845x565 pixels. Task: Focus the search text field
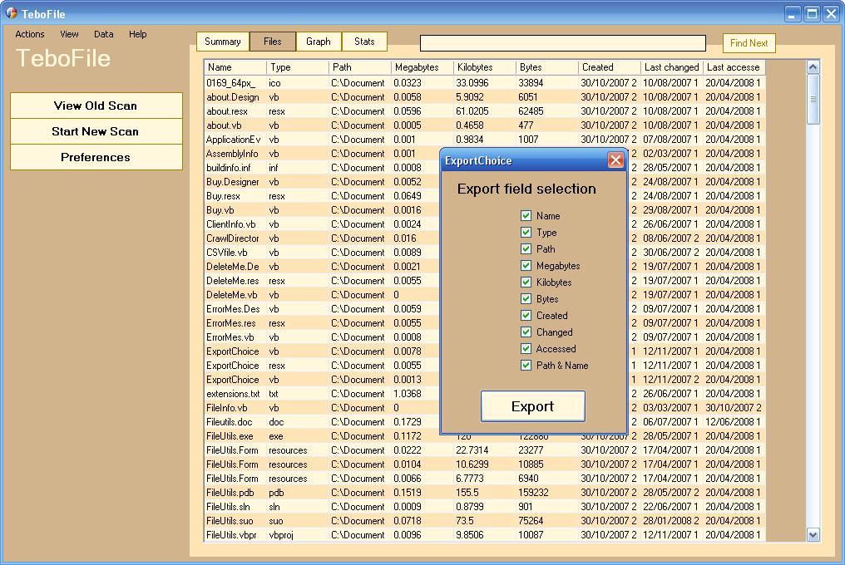[x=562, y=43]
